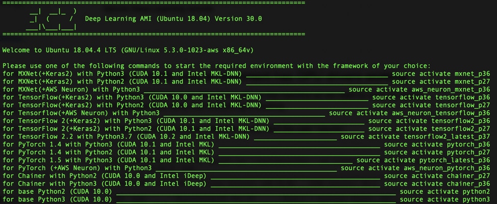Click 'for TensorFlow 2(+Keras2) with Python2' description
The image size is (497, 204).
coord(136,129)
